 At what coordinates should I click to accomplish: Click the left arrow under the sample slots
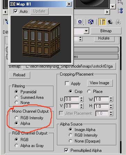click(5, 12)
